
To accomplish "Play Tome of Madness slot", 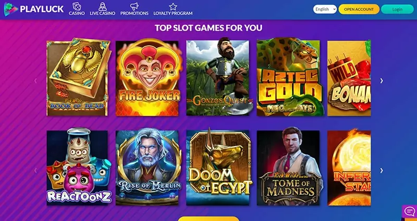I will tap(289, 167).
